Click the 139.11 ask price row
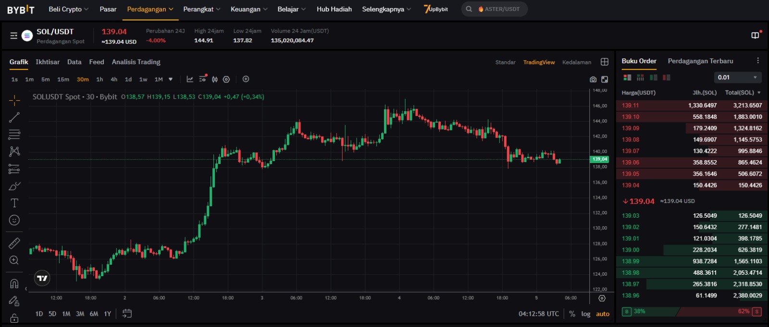Screen dimensions: 769x327 pyautogui.click(x=692, y=105)
